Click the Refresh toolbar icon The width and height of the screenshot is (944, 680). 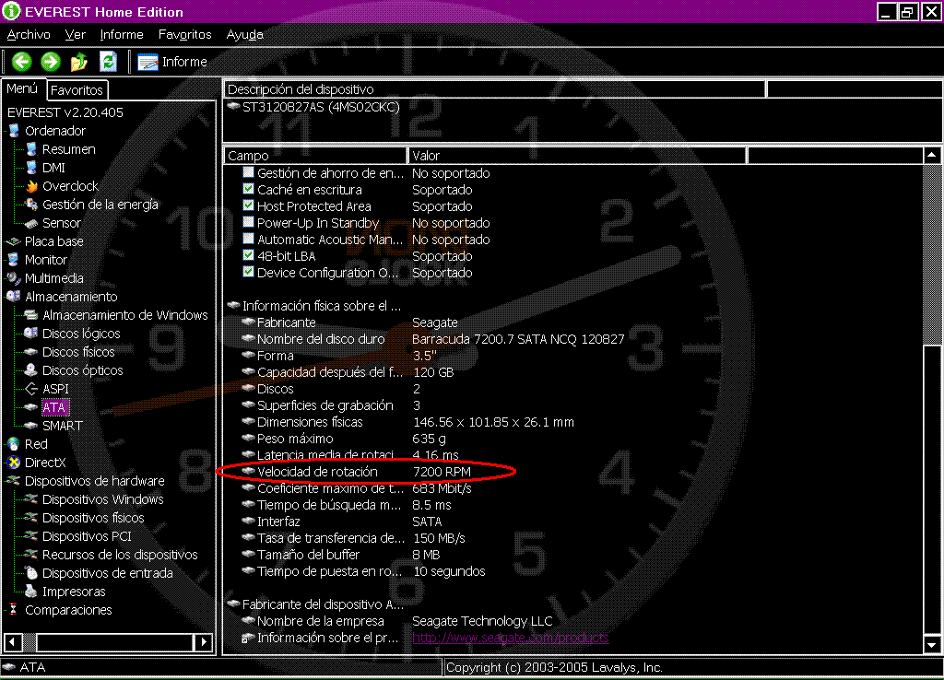click(x=108, y=62)
